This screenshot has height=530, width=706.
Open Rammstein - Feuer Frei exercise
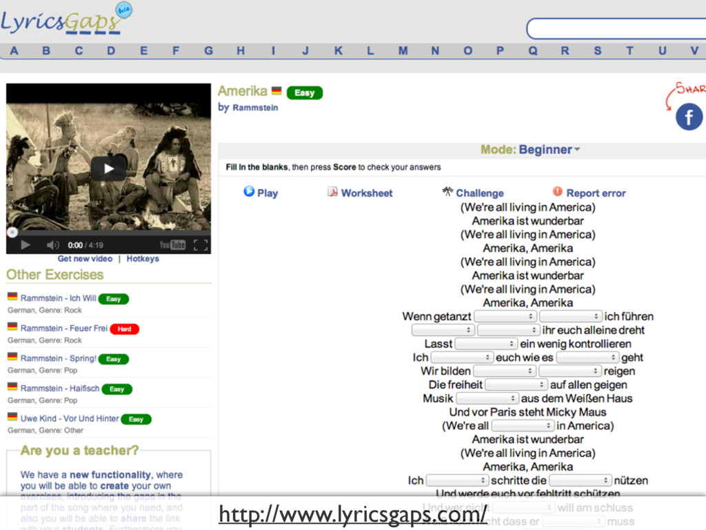pyautogui.click(x=64, y=328)
